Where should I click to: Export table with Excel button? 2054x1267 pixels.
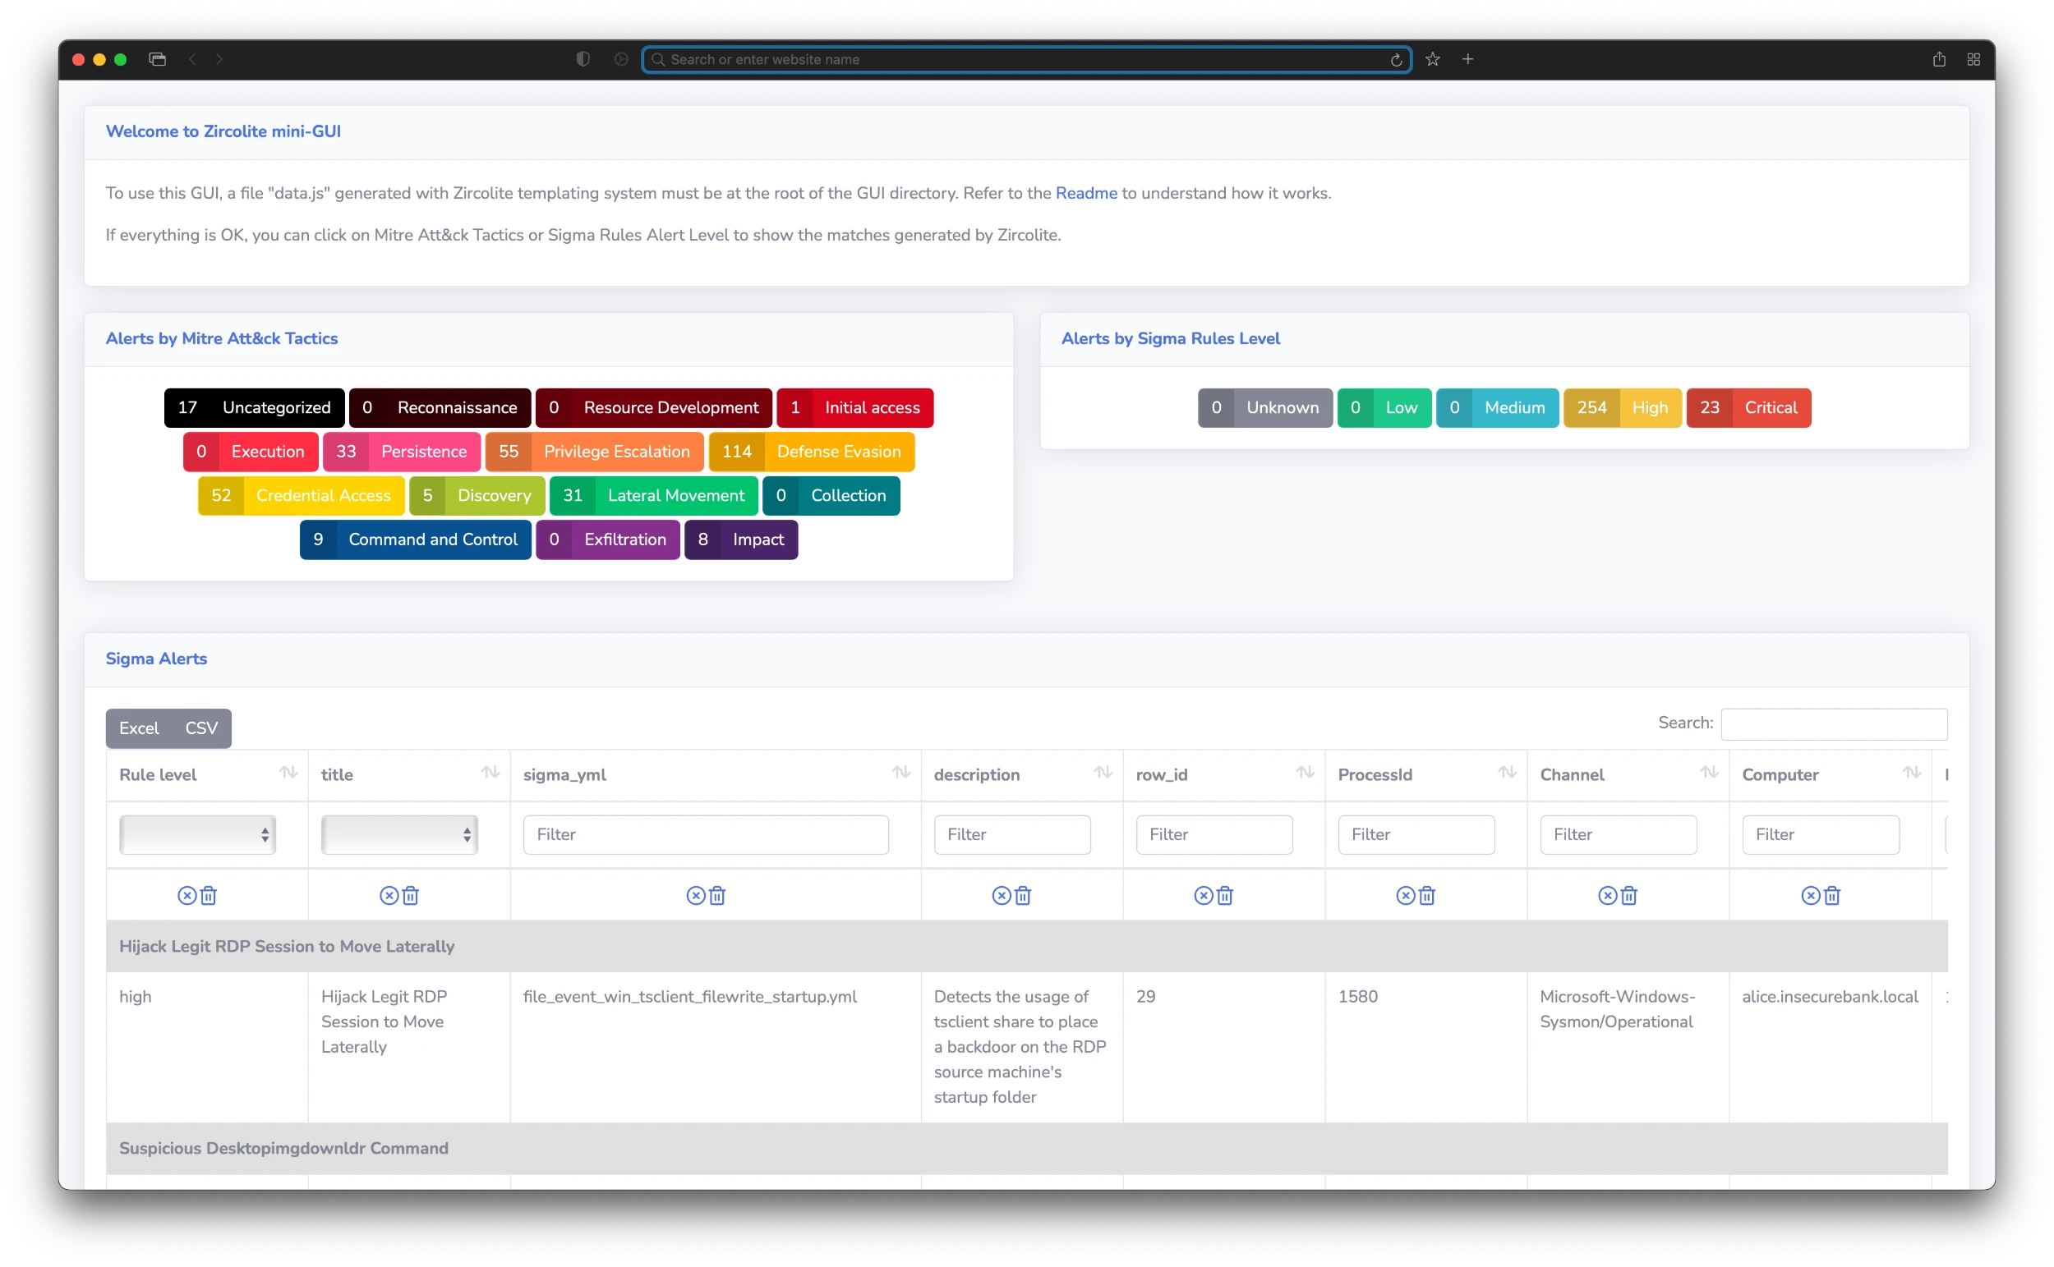tap(139, 728)
